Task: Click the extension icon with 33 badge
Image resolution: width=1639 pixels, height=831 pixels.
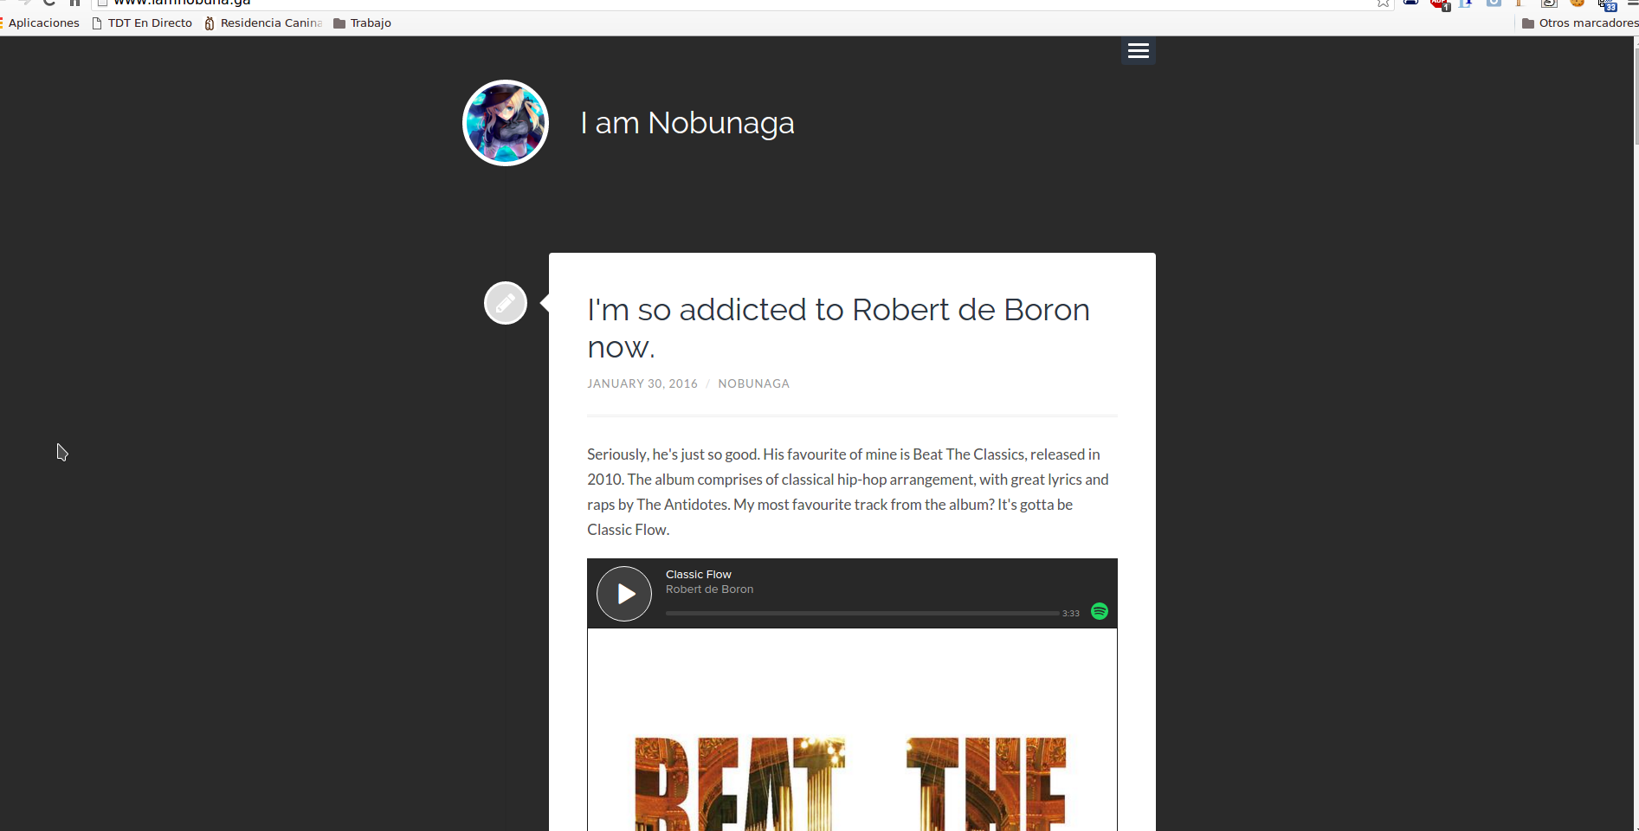Action: (x=1607, y=3)
